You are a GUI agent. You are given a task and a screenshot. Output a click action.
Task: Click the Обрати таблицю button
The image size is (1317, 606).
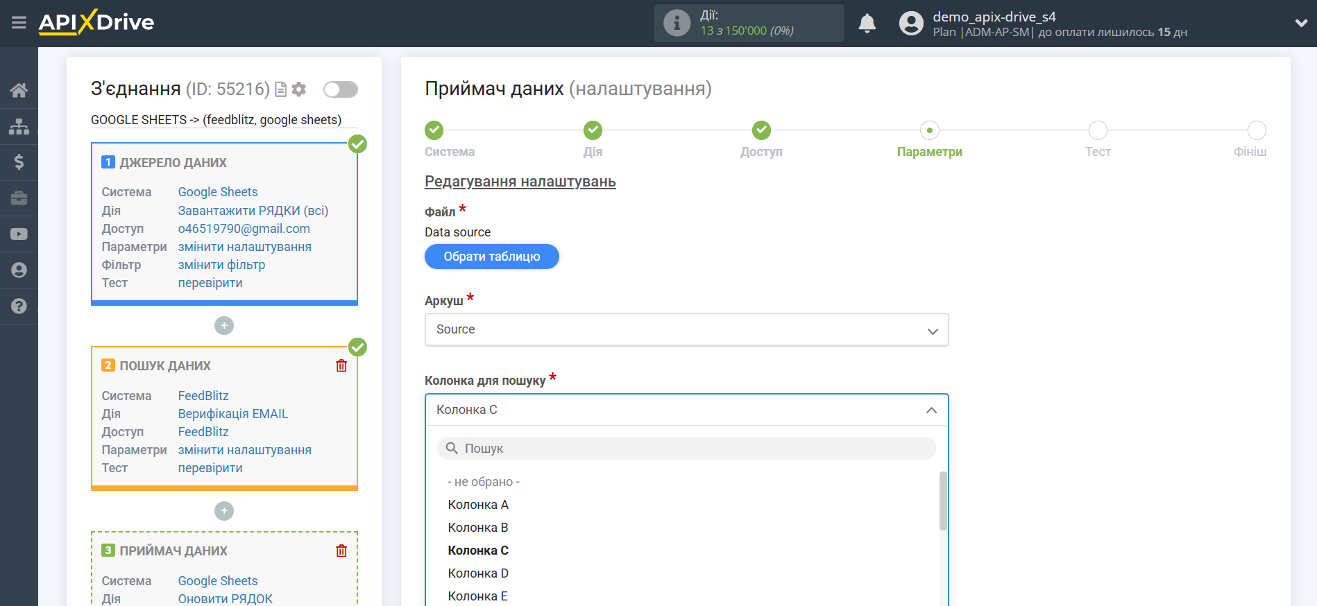[x=492, y=257]
